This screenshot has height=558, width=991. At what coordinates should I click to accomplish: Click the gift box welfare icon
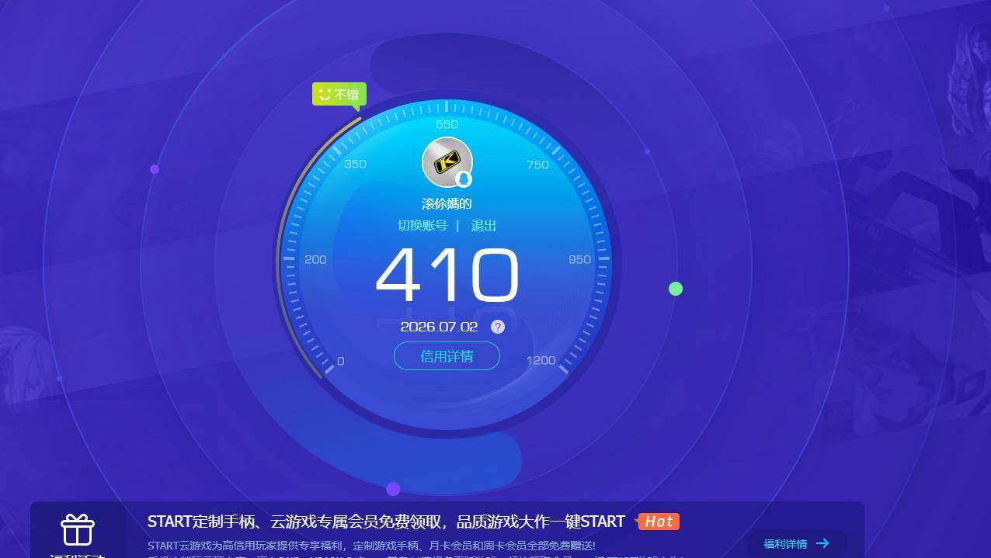click(78, 530)
